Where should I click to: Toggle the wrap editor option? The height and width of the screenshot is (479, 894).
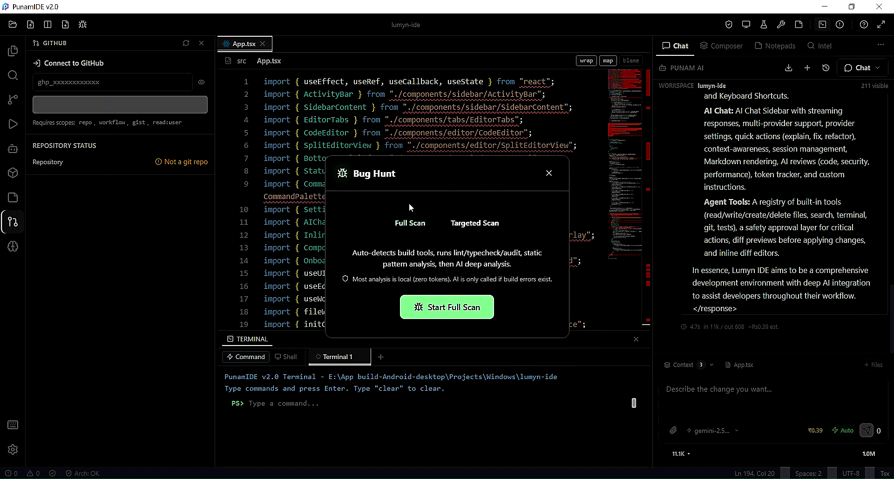pos(586,61)
